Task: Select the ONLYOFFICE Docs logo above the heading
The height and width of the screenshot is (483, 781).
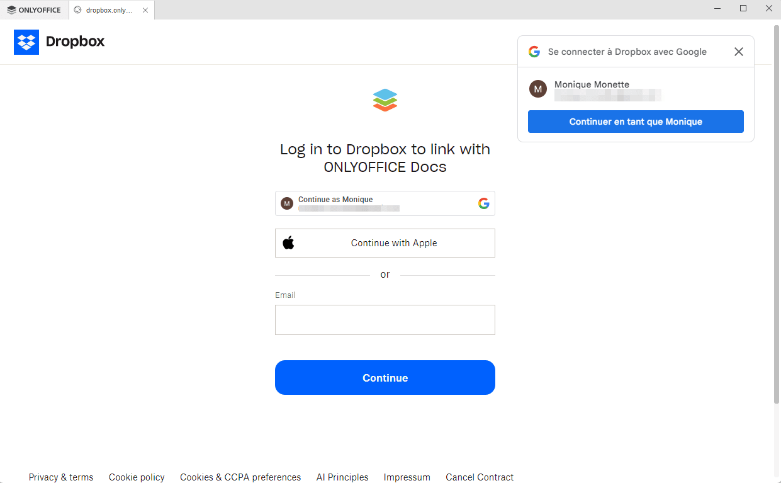Action: tap(385, 99)
